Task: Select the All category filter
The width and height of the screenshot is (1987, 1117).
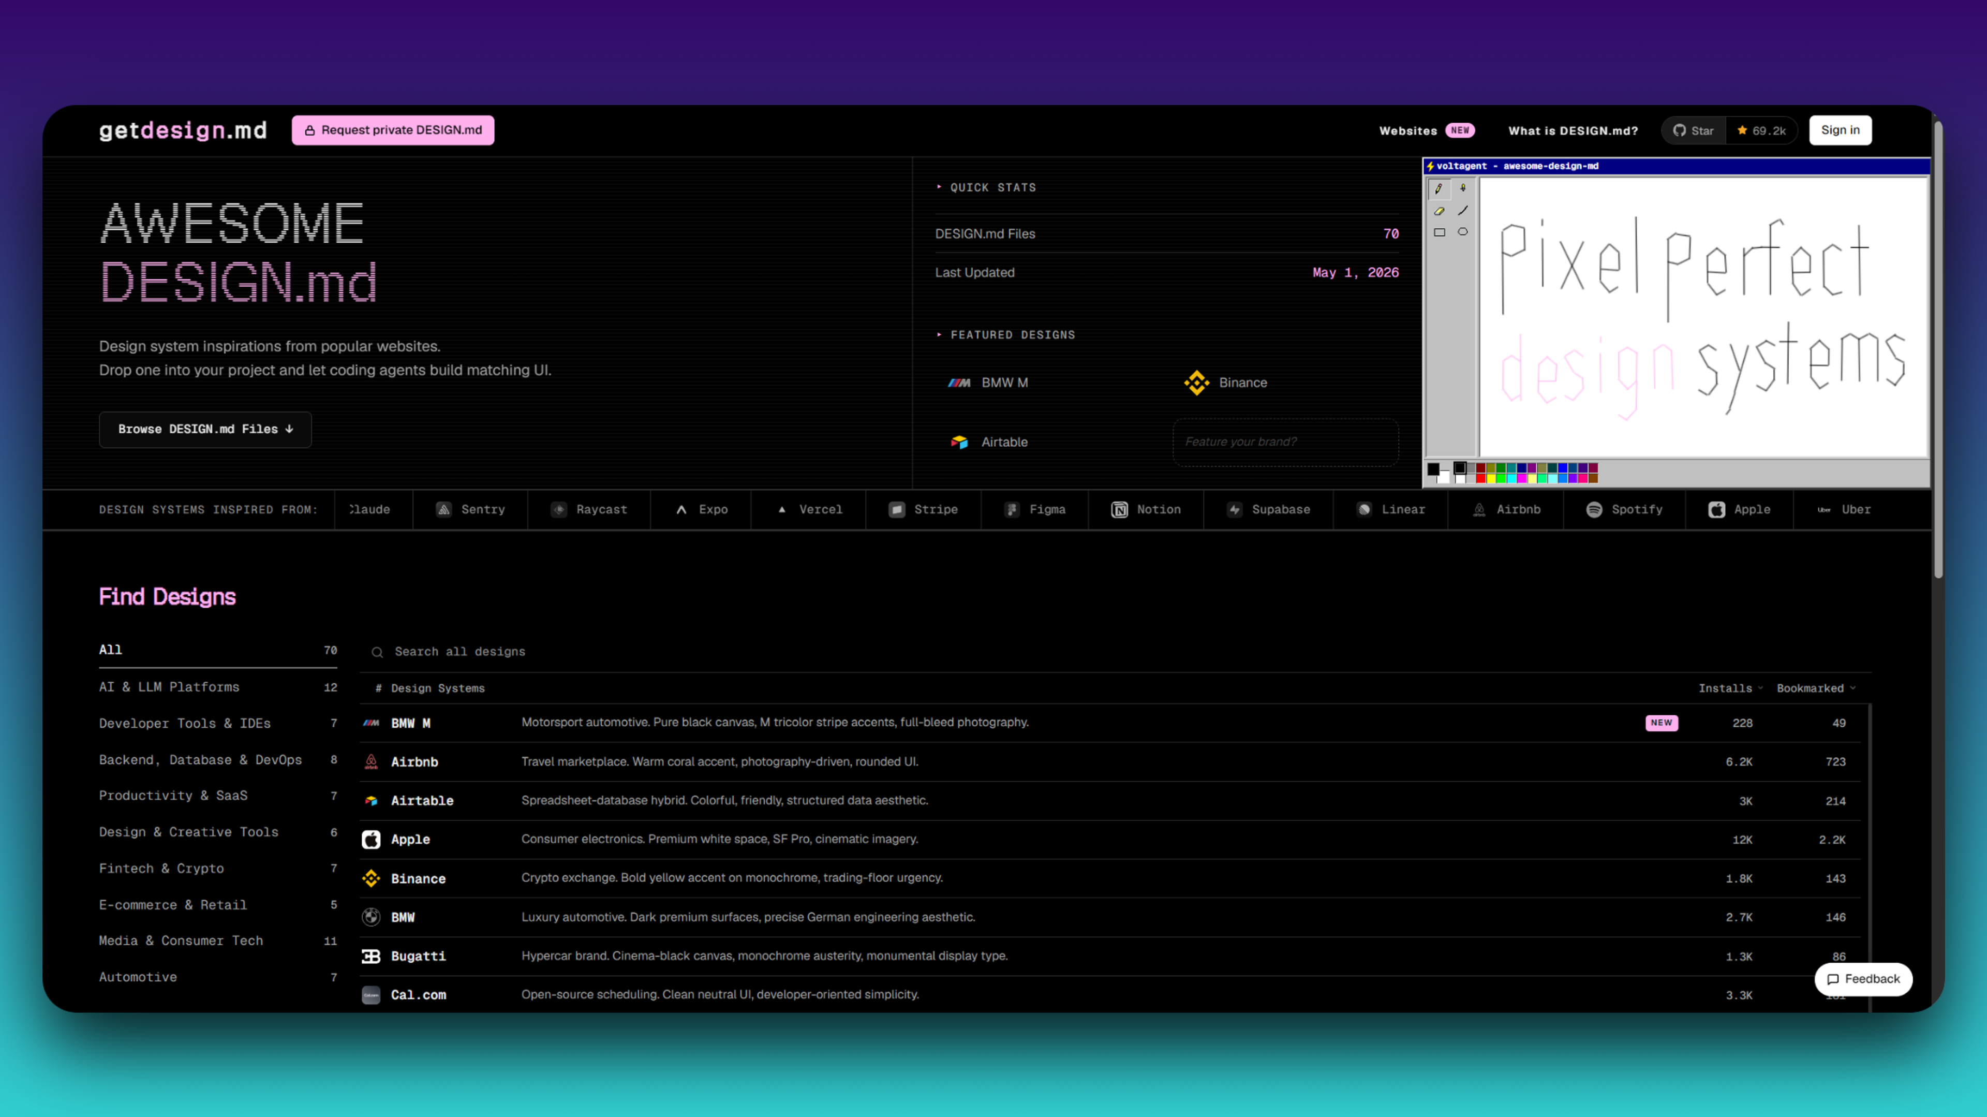Action: coord(217,650)
